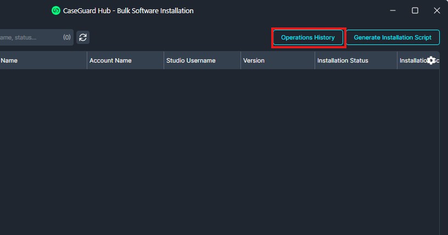Maximize the Bulk Software Installation window

click(415, 11)
